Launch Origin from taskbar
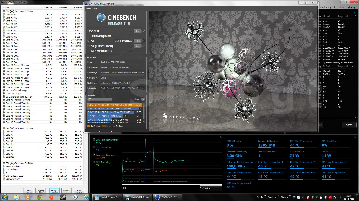 [51, 197]
